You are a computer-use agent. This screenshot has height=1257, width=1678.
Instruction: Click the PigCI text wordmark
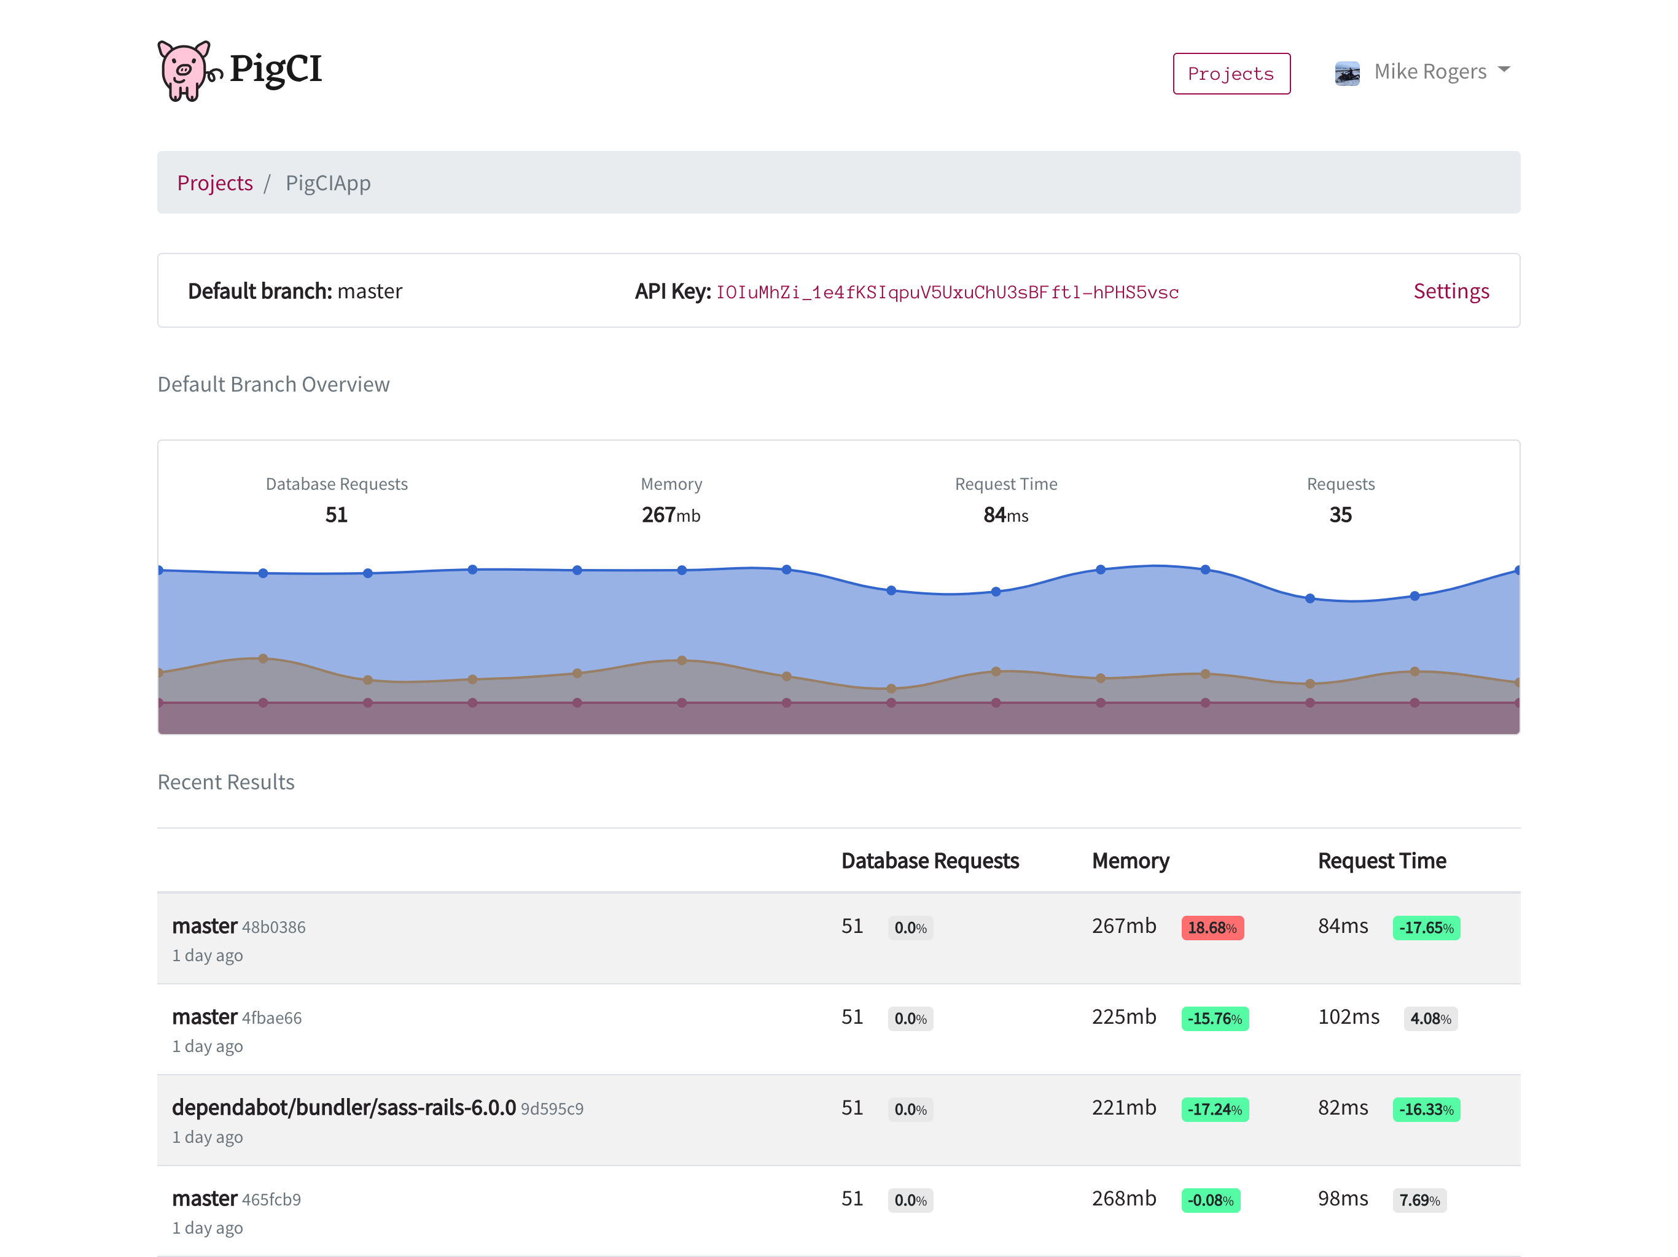click(275, 69)
